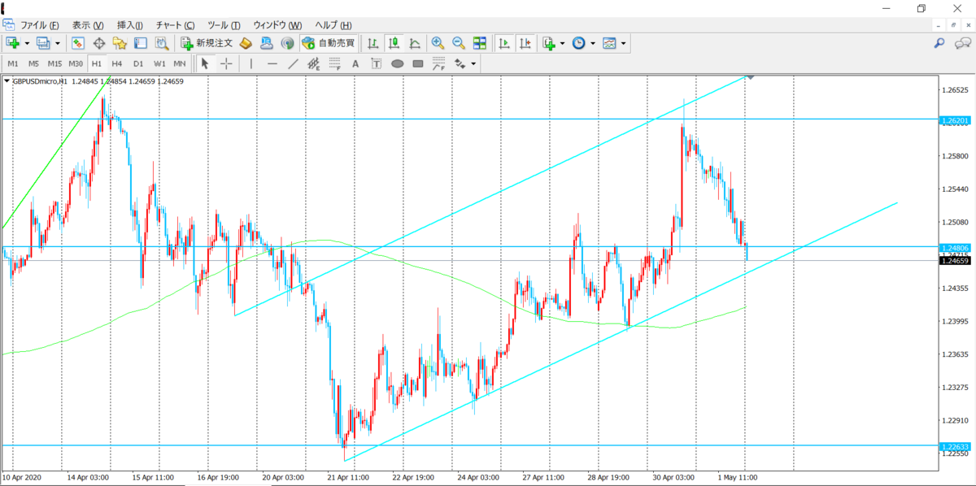Open the Data Window crosshair icon
The width and height of the screenshot is (976, 486).
(99, 43)
